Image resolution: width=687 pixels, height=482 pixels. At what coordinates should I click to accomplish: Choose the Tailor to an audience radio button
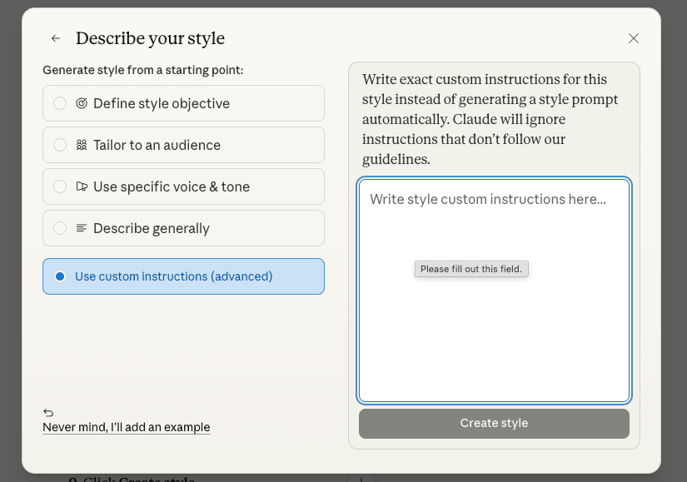(60, 145)
